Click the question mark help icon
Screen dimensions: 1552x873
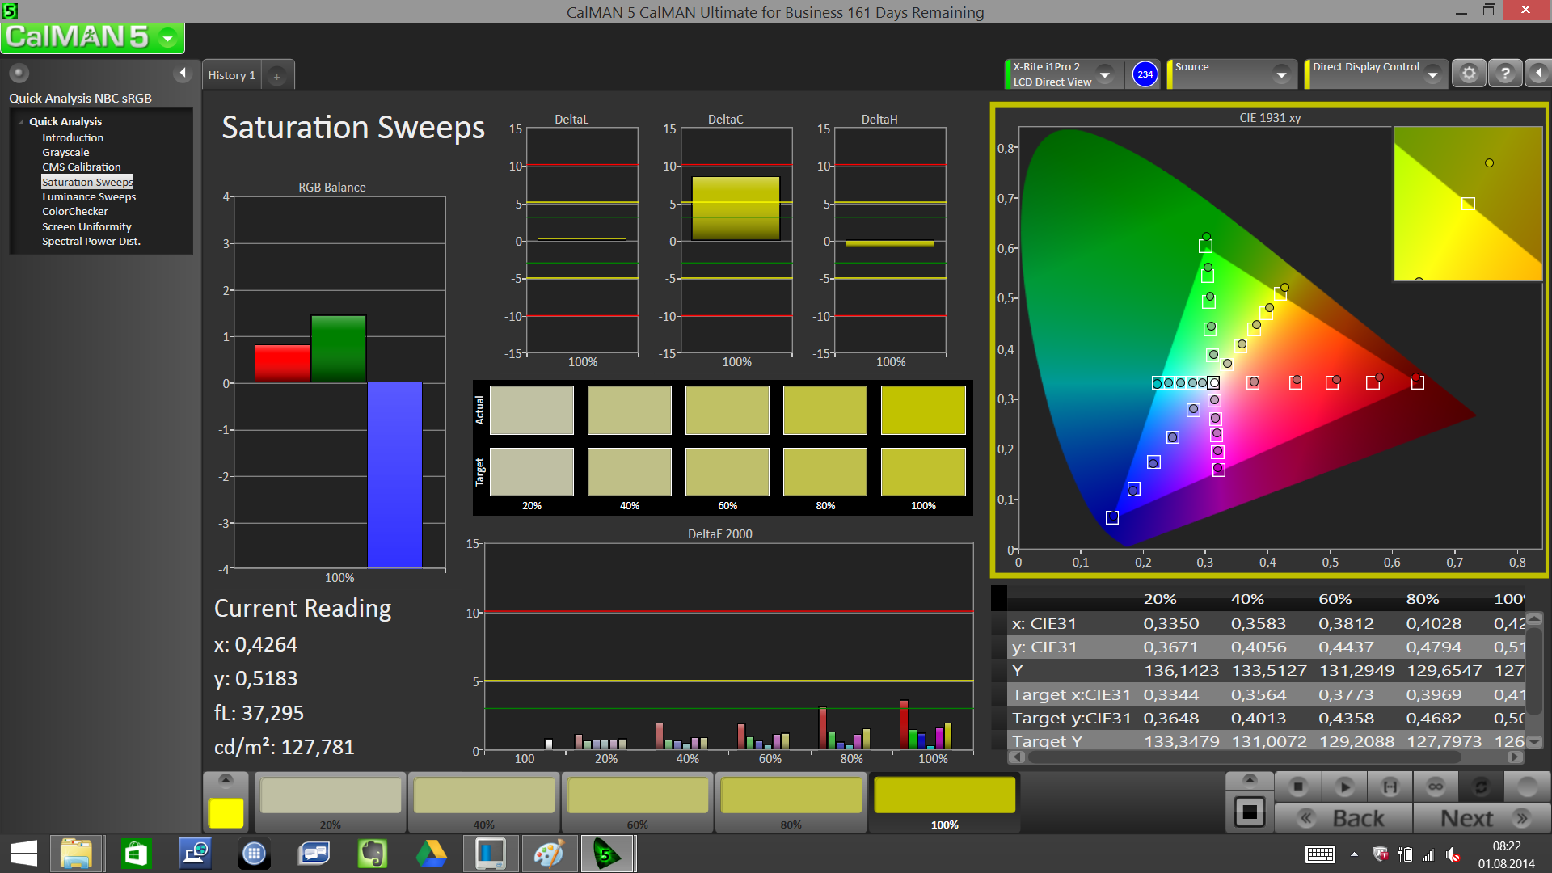coord(1505,74)
